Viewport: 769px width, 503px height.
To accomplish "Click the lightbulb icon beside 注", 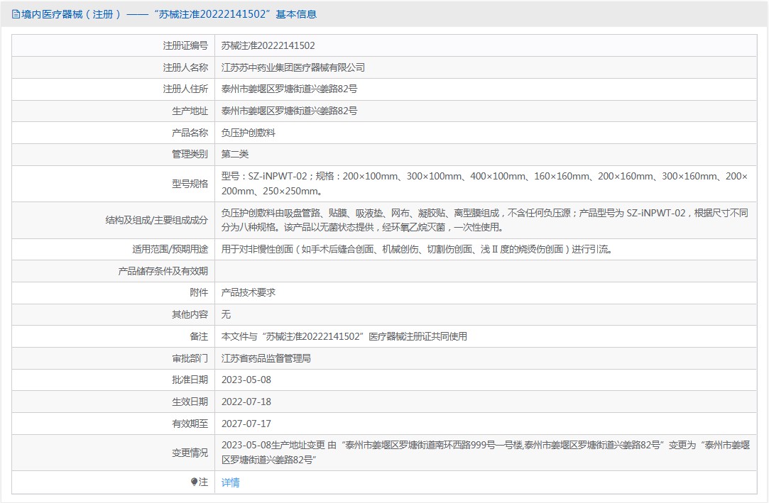I will tap(195, 482).
